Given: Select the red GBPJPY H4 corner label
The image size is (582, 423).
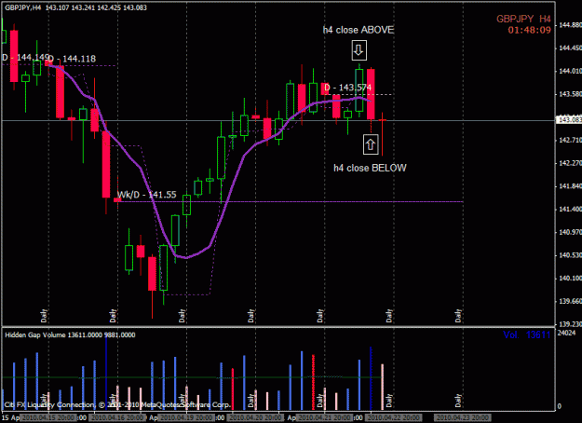Looking at the screenshot, I should click(x=523, y=19).
